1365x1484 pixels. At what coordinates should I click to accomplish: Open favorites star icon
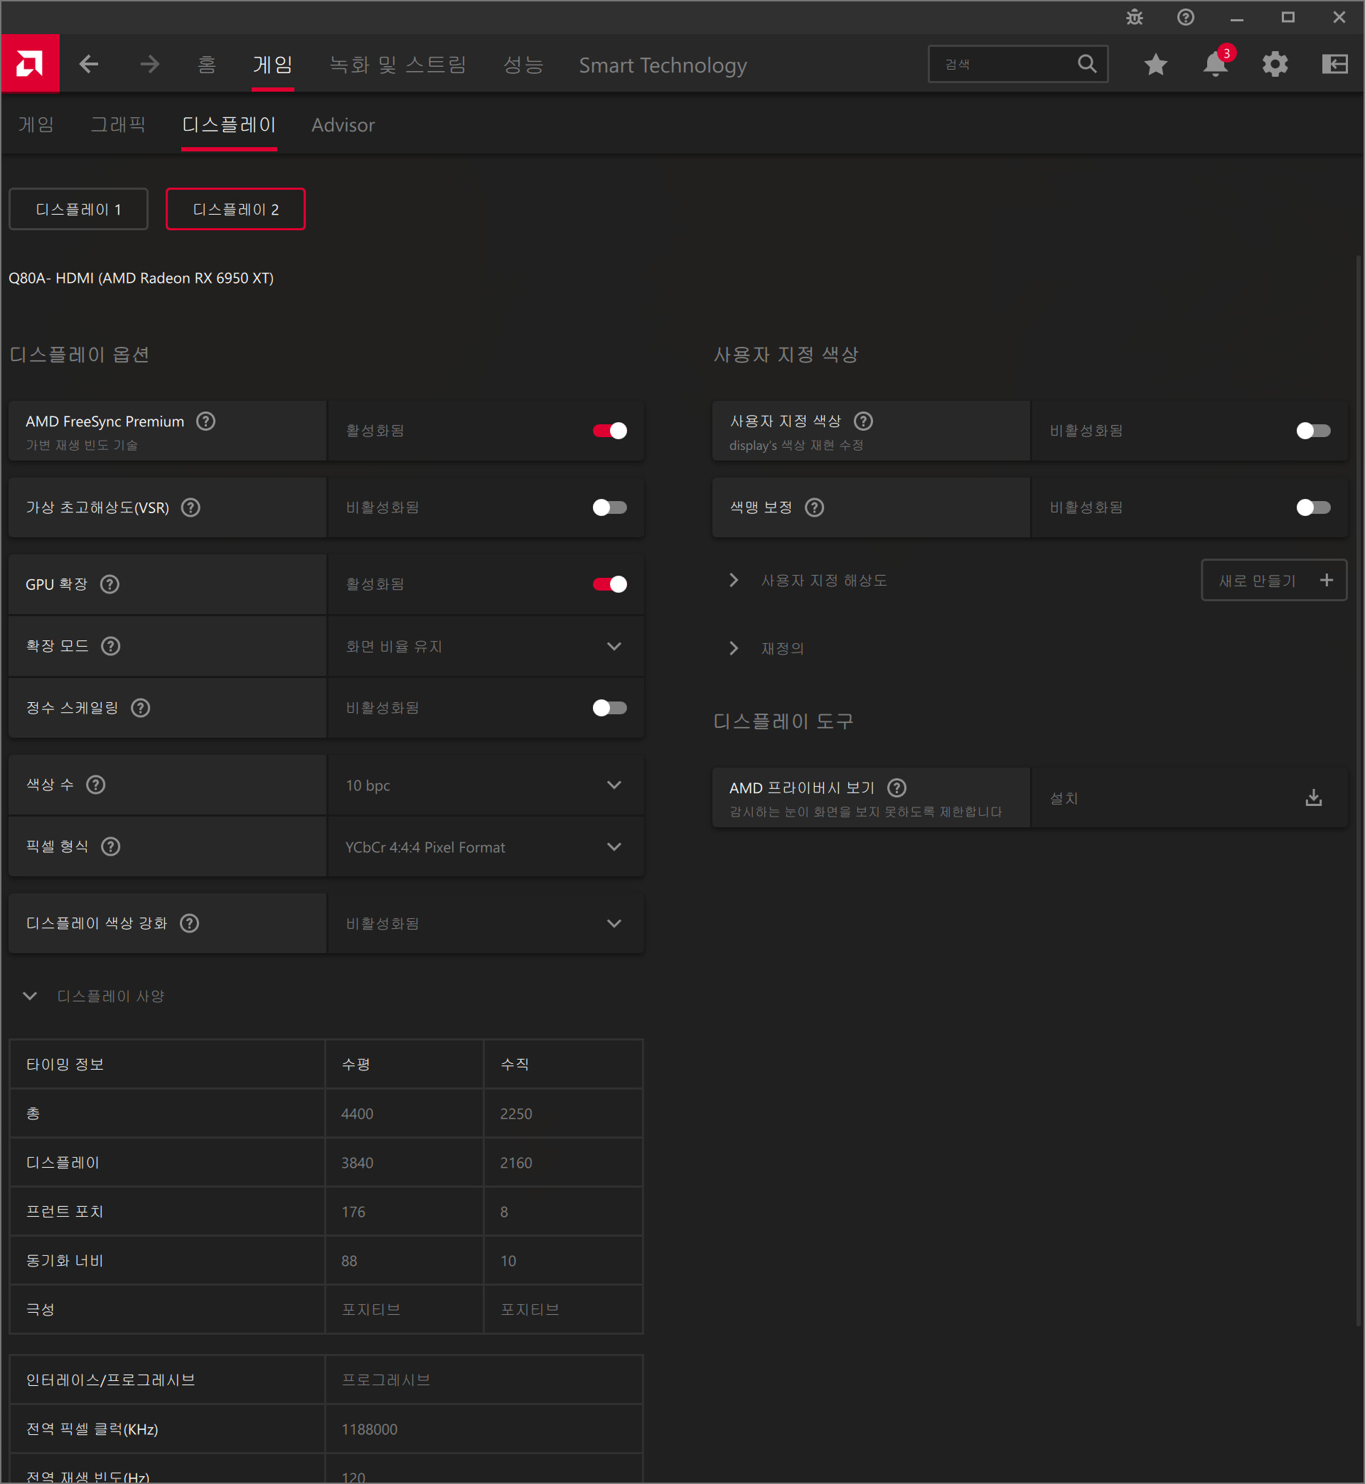pos(1155,64)
